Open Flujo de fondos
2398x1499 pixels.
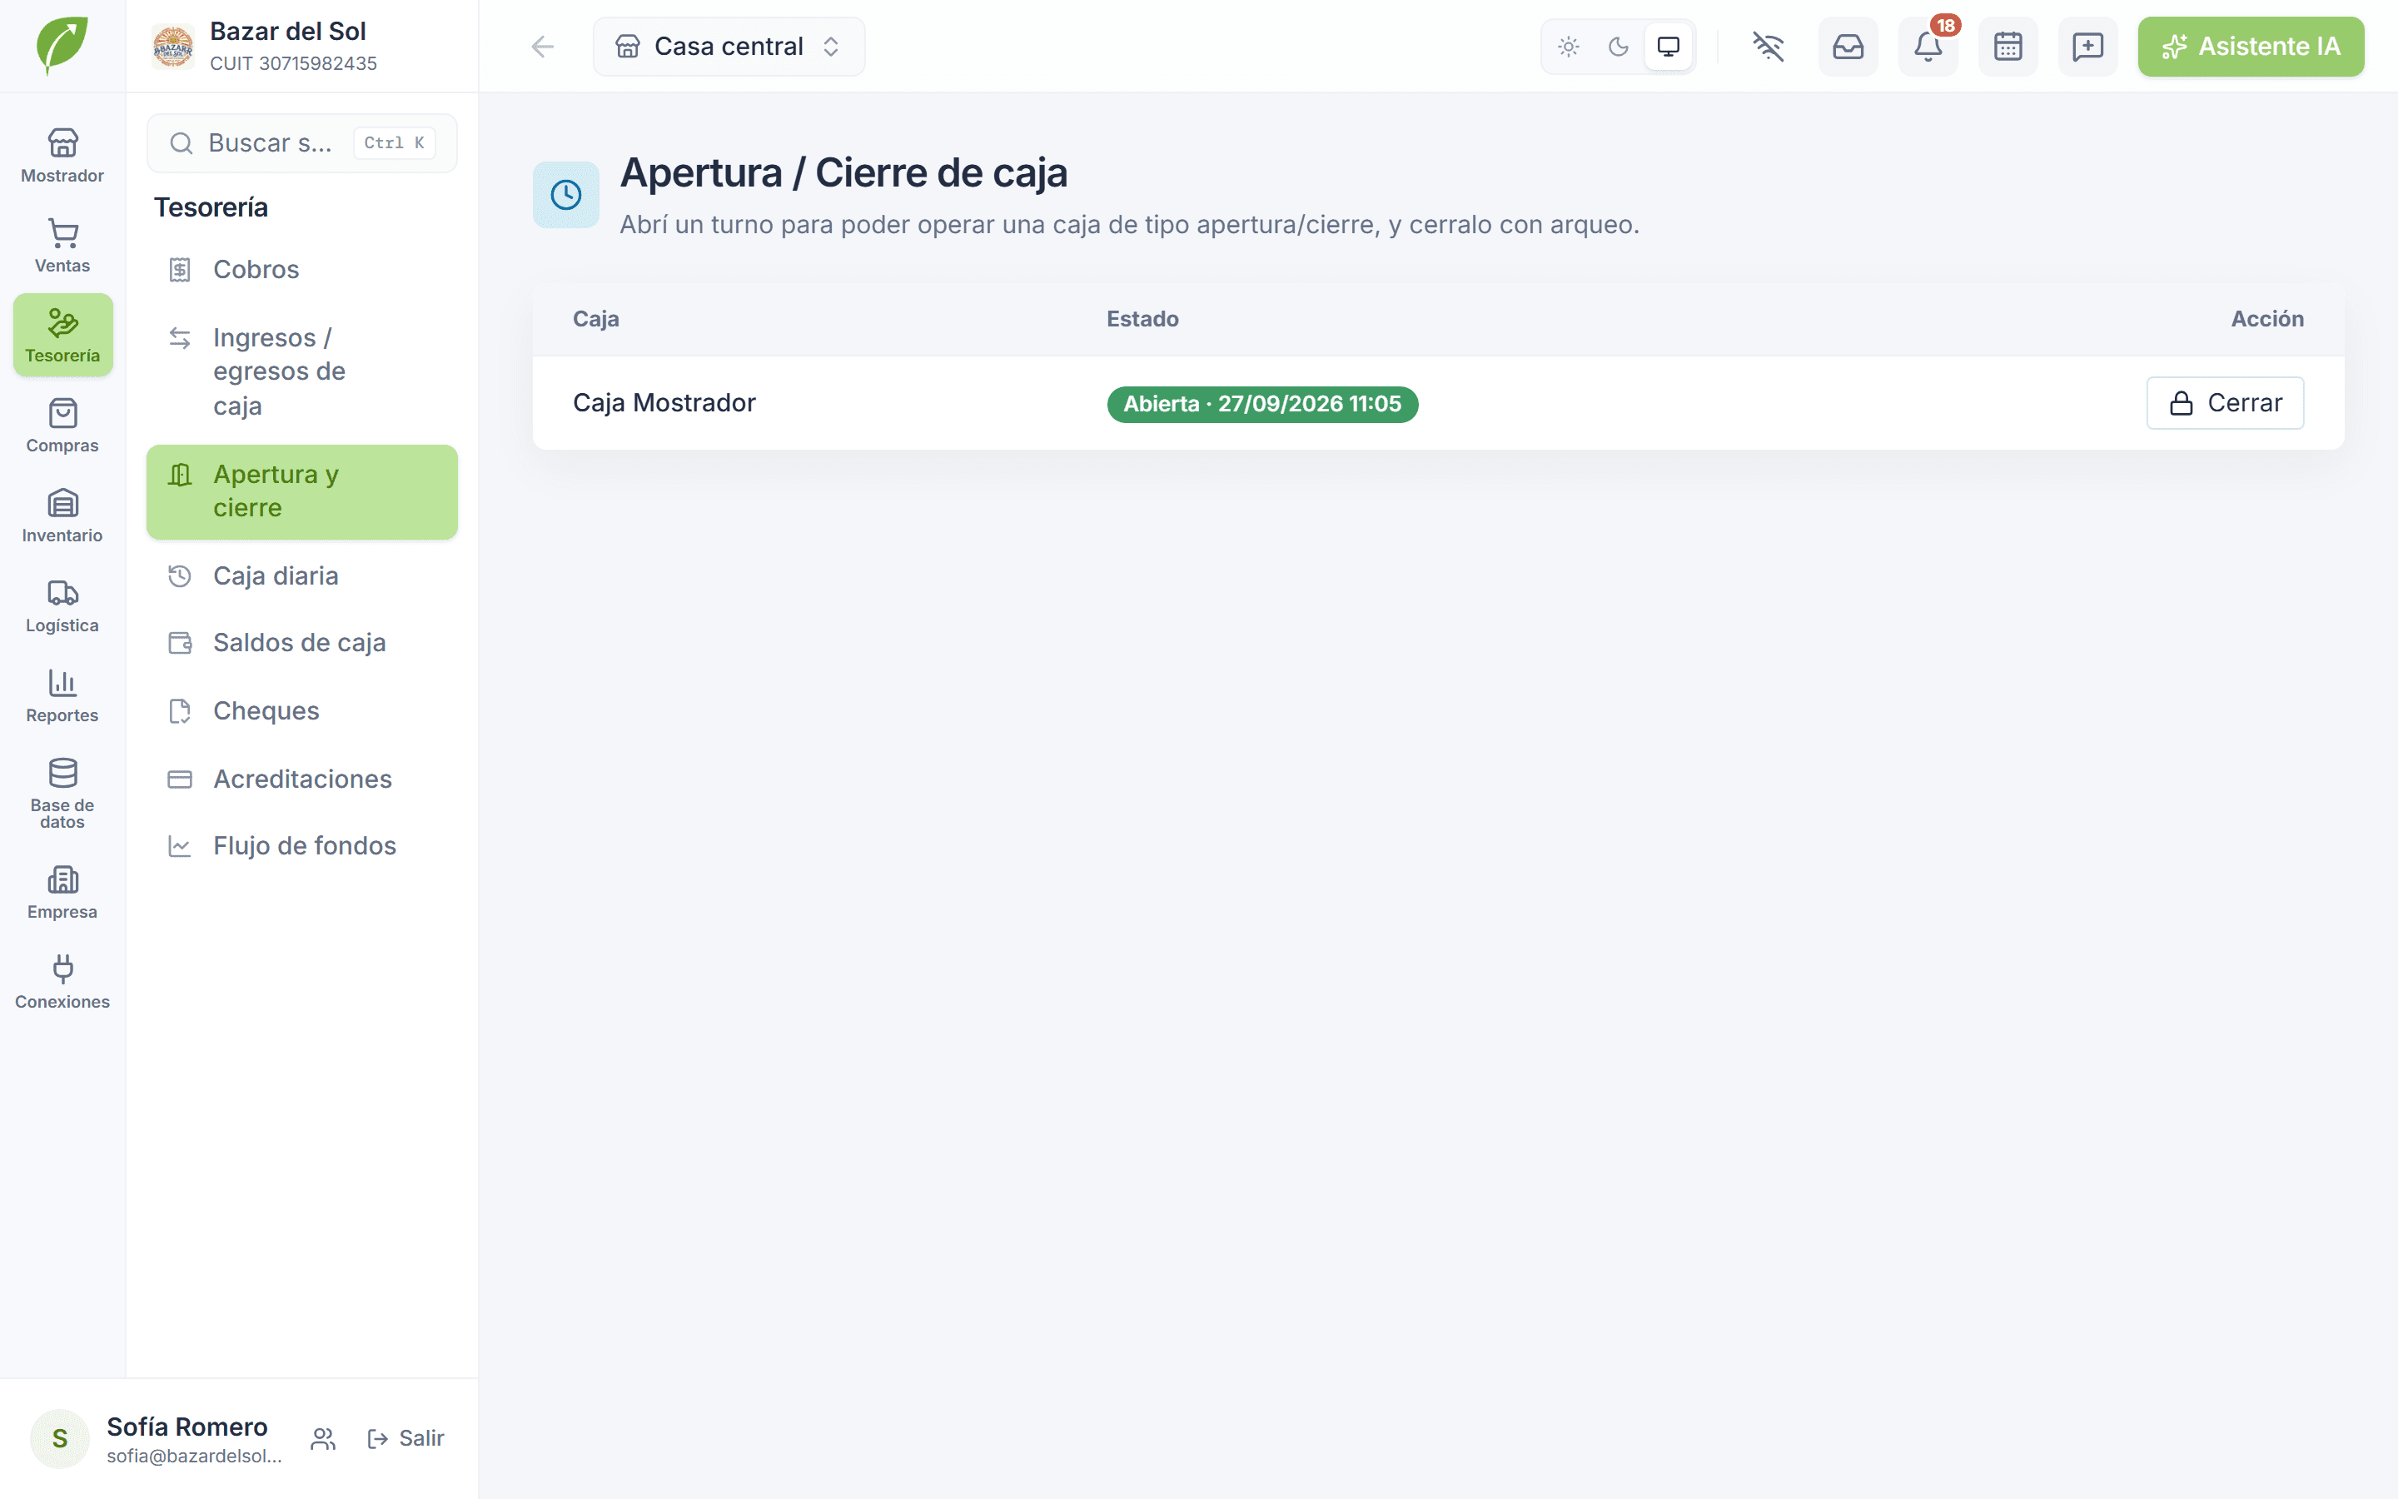[301, 845]
